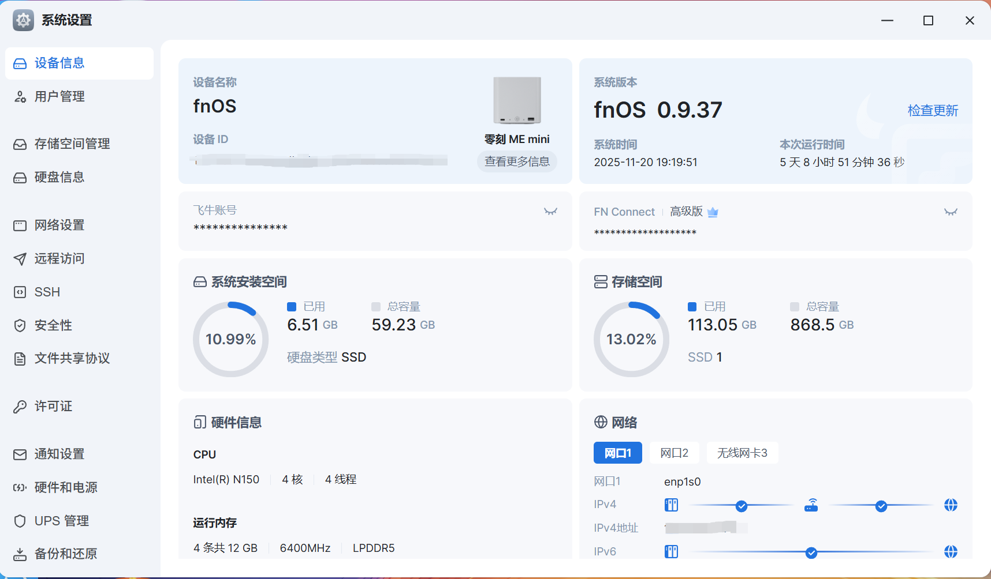Click the IPv6 connection check mark

tap(811, 553)
